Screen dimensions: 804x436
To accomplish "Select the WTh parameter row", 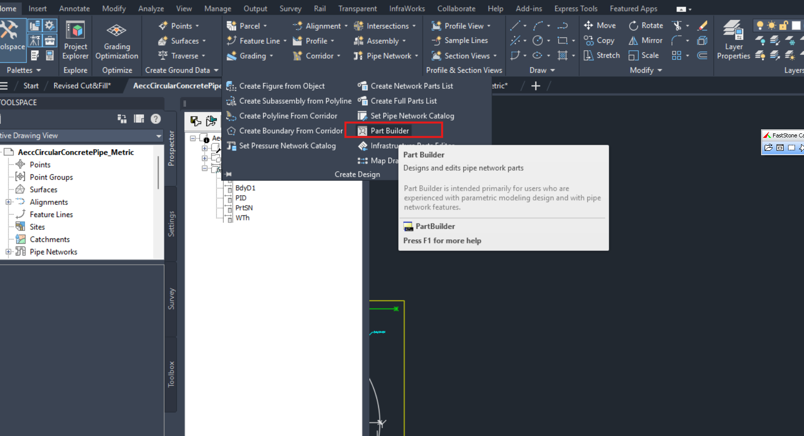I will coord(242,218).
